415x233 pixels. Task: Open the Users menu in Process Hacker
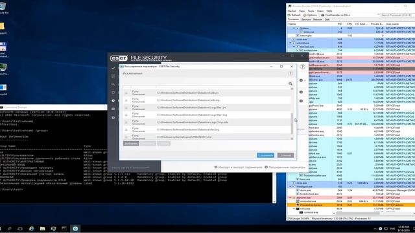pyautogui.click(x=320, y=11)
